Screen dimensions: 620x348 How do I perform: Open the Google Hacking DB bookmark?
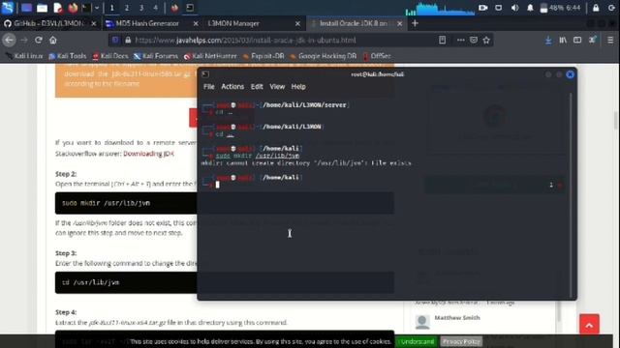click(x=324, y=56)
